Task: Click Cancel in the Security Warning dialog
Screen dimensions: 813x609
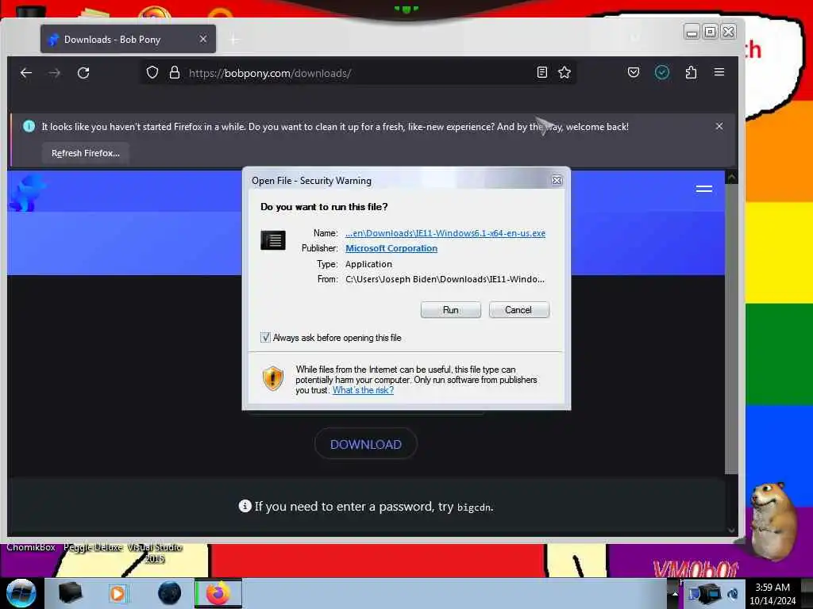Action: pyautogui.click(x=518, y=310)
